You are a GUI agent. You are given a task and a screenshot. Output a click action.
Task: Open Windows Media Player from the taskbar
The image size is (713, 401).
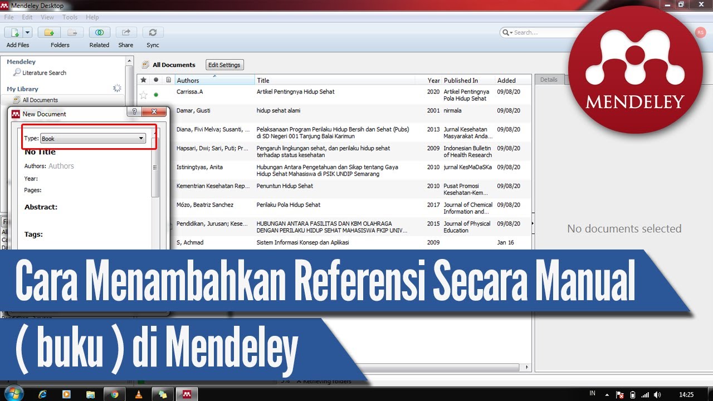[66, 394]
